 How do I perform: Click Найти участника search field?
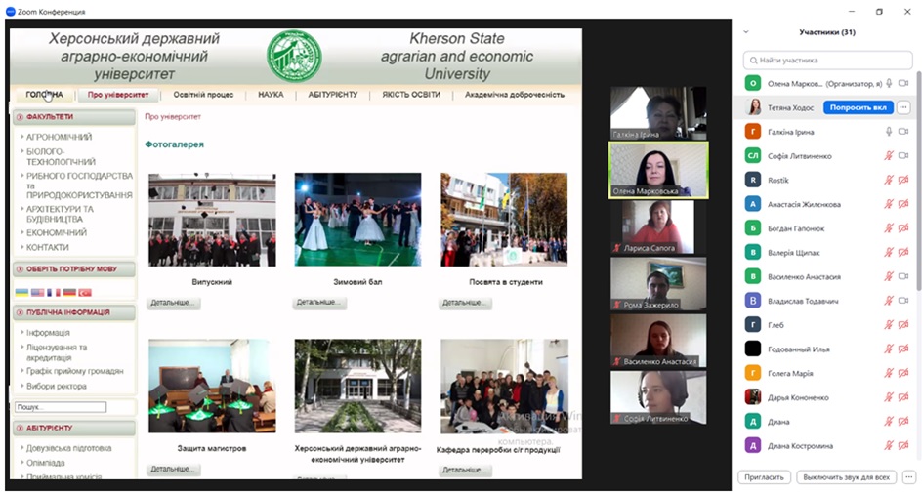(828, 60)
